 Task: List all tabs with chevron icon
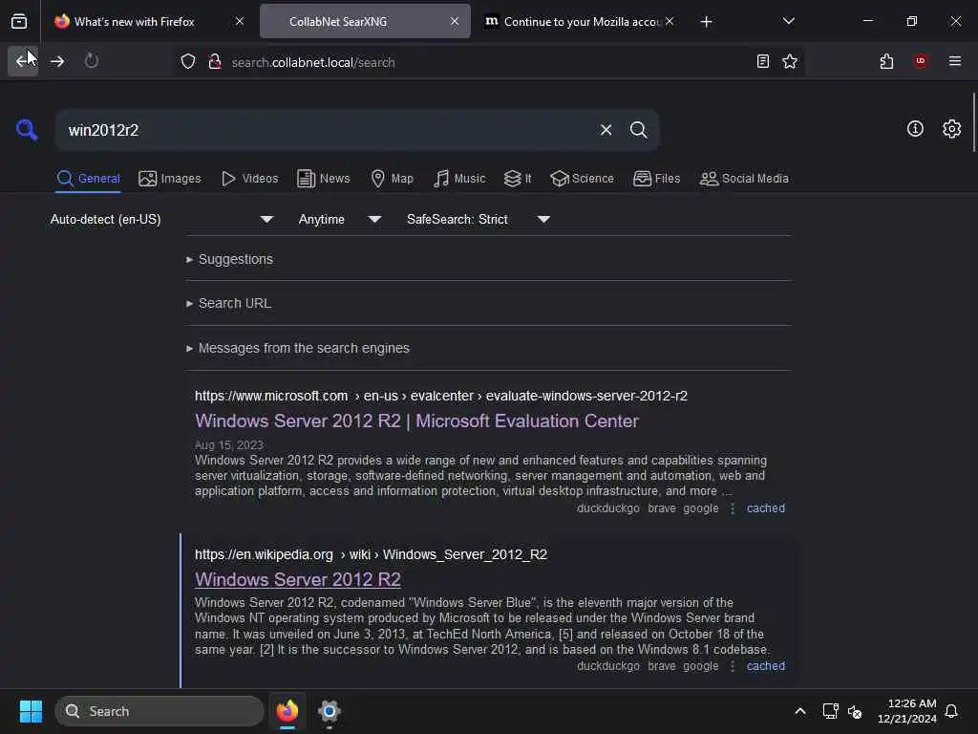(788, 21)
